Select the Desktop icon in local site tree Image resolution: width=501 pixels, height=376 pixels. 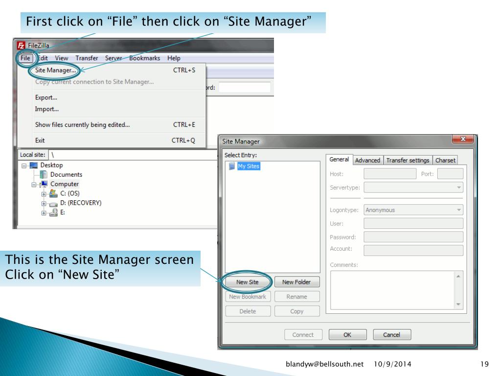coord(34,165)
